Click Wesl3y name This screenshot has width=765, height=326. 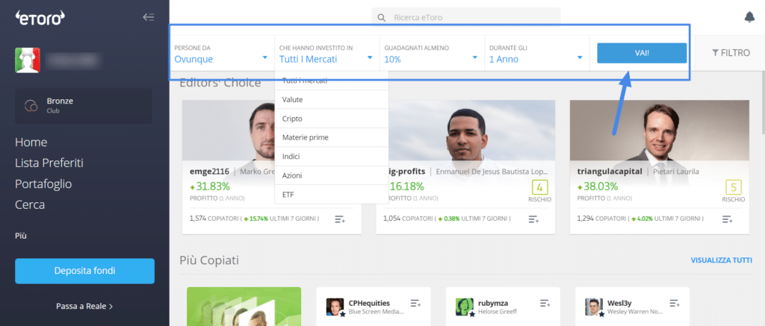pos(621,303)
